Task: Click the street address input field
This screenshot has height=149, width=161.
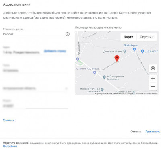Action: pos(21,52)
